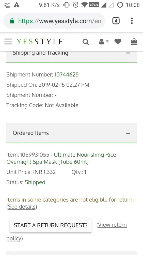This screenshot has width=143, height=255.
Task: Open the hamburger menu icon
Action: point(8,42)
